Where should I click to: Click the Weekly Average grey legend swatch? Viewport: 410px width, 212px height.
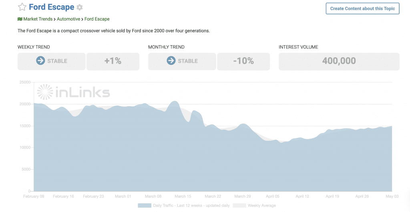pos(239,206)
